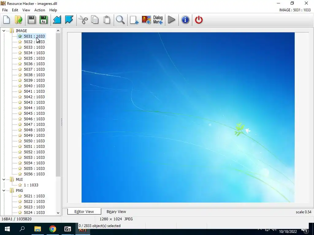Select PNG resource 5023 : 1033
This screenshot has width=314, height=235.
tap(34, 207)
